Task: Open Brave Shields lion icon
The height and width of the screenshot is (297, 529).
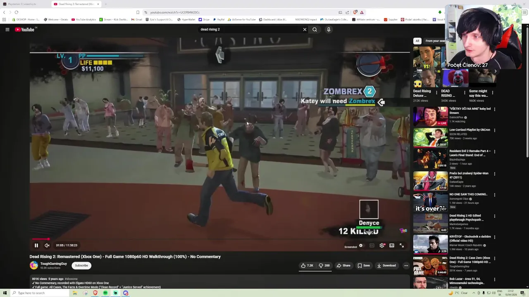Action: coord(355,12)
